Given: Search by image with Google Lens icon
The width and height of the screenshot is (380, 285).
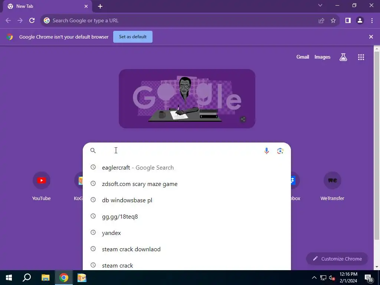Looking at the screenshot, I should 280,151.
